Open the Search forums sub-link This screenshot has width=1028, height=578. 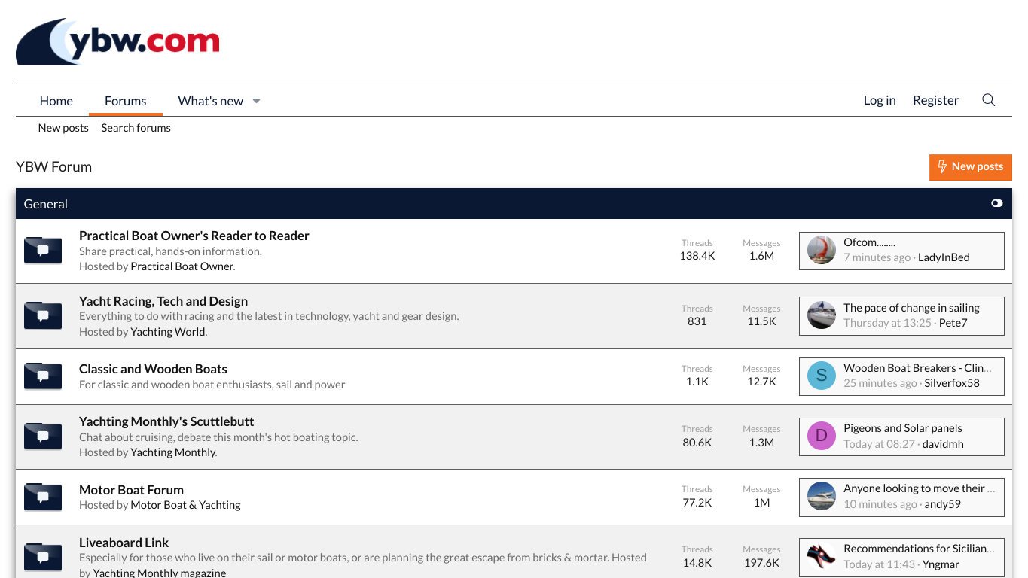[x=136, y=128]
